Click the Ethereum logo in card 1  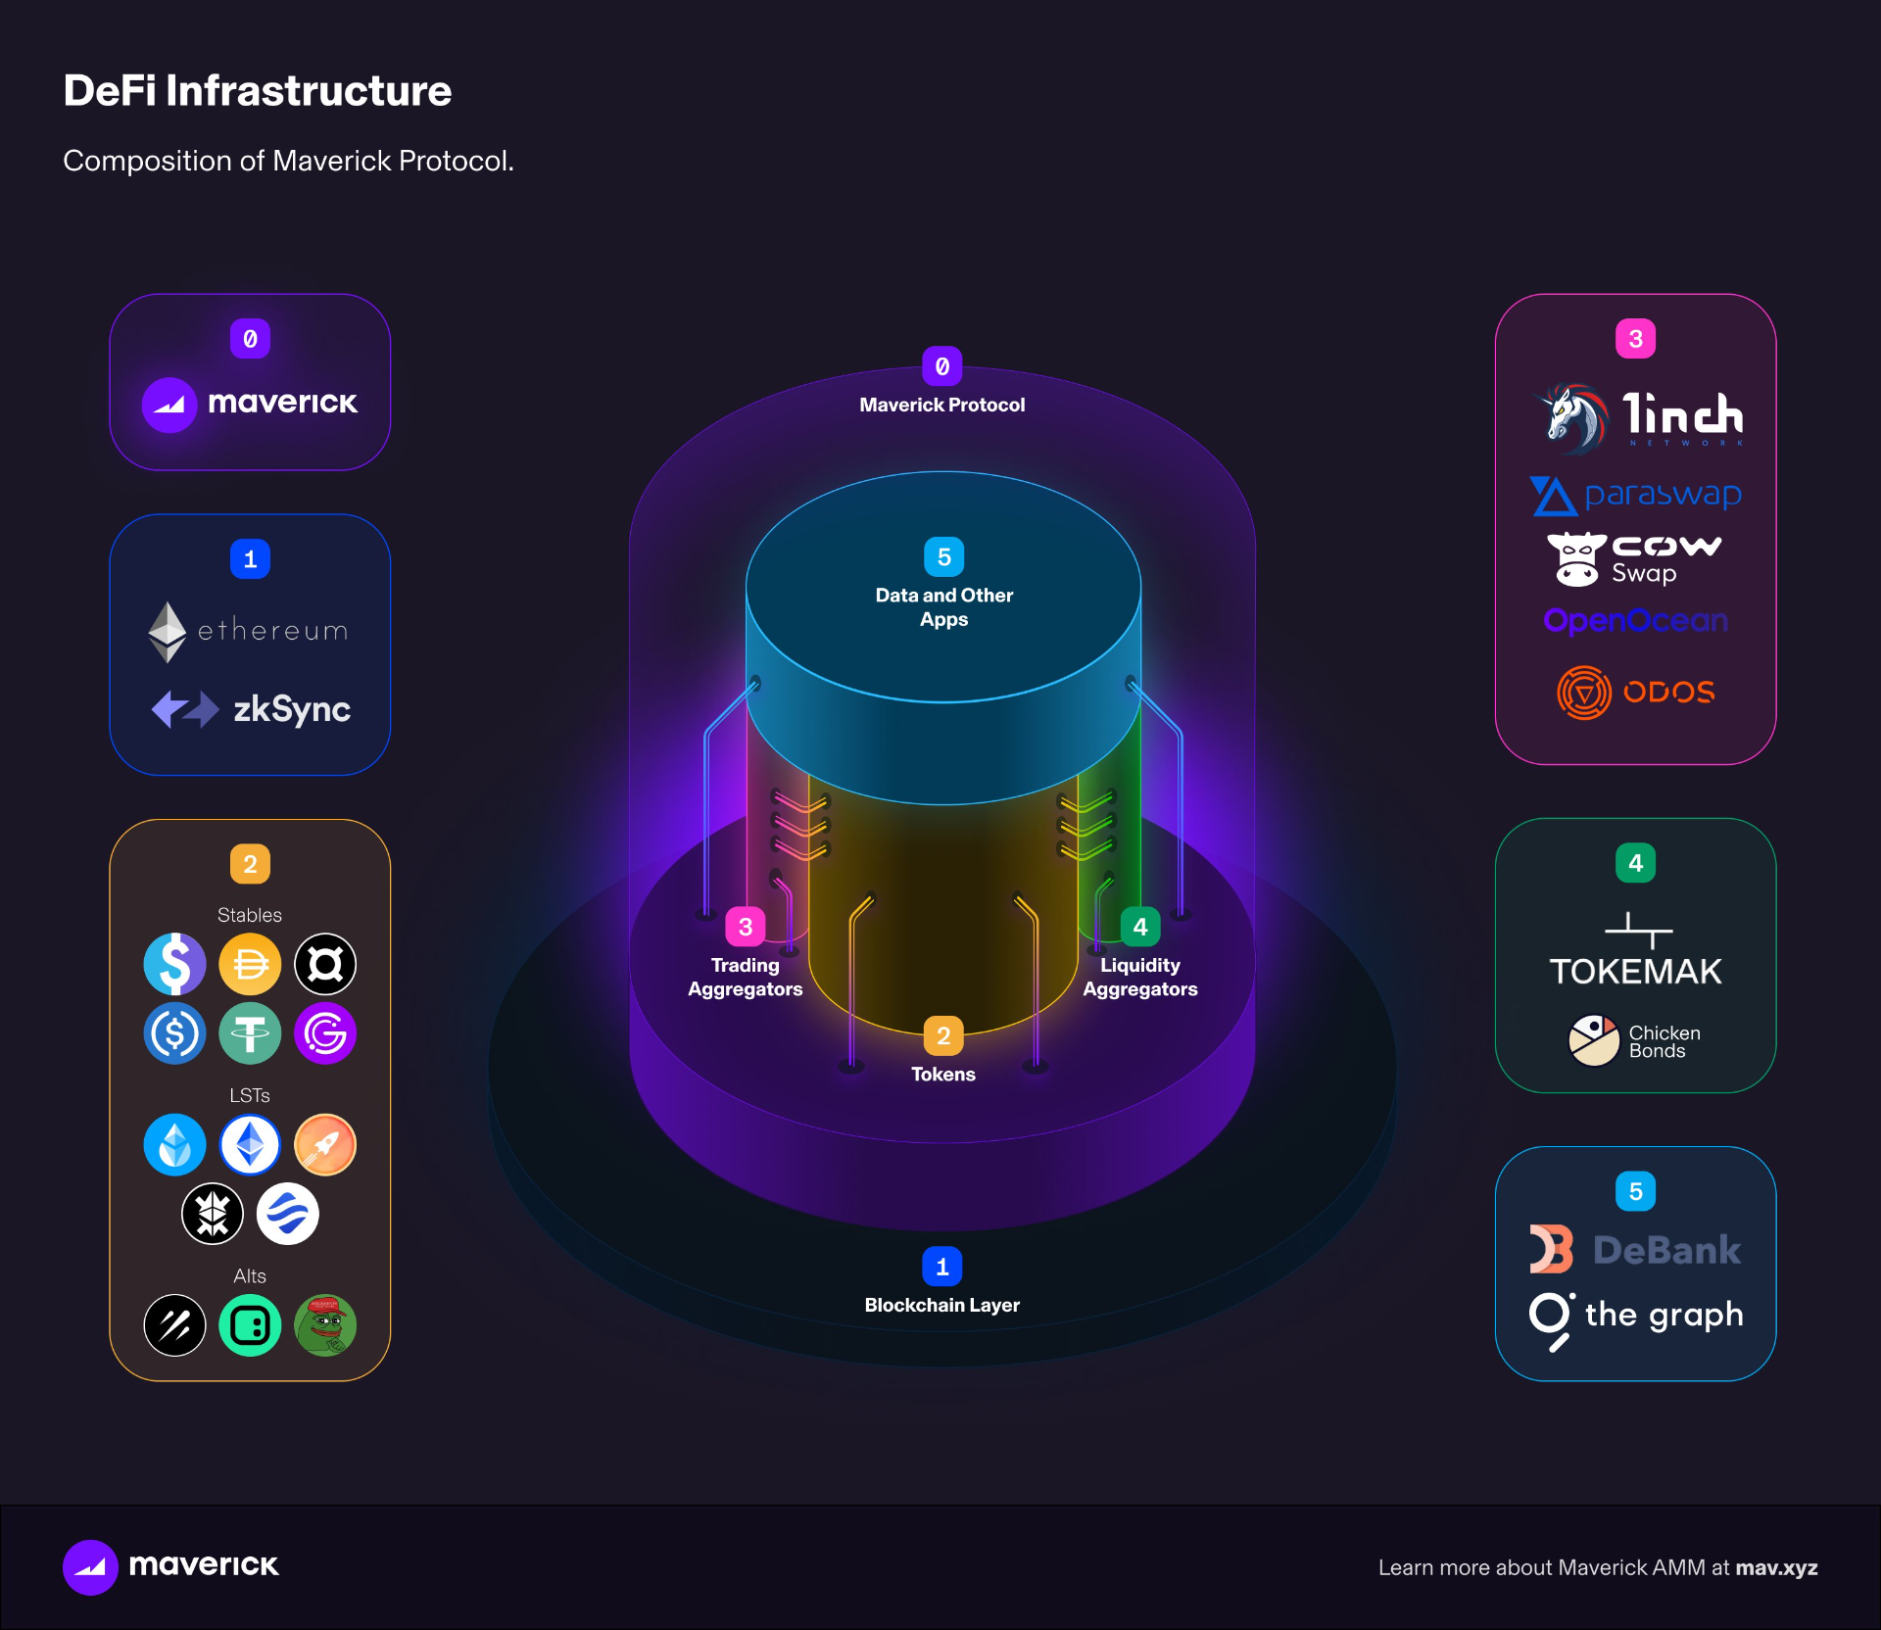[249, 631]
